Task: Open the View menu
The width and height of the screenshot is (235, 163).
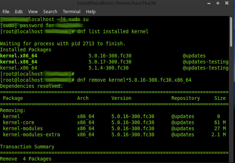Action: [x=33, y=12]
